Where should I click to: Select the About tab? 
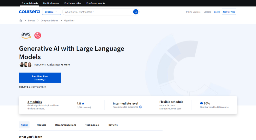pyautogui.click(x=24, y=125)
